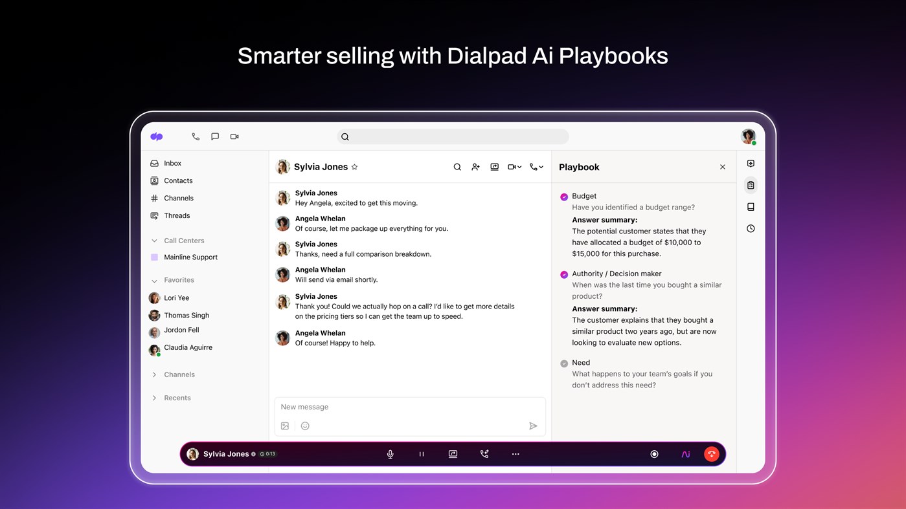Switch to the Inbox section
Viewport: 906px width, 509px height.
172,163
